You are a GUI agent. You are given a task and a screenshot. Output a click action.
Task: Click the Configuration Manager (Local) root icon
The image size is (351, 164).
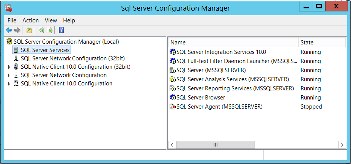point(9,42)
